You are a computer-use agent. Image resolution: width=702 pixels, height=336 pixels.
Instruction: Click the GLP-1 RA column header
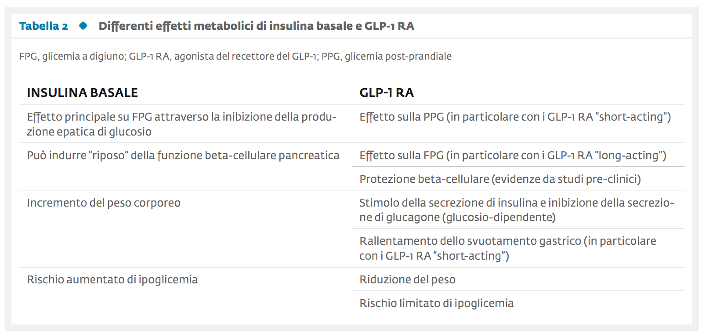click(x=387, y=93)
